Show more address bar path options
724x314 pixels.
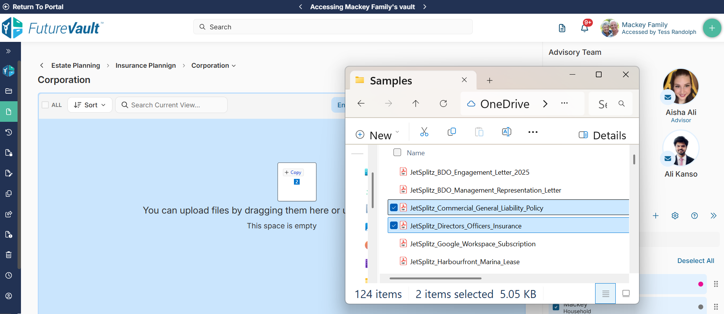[x=565, y=103]
